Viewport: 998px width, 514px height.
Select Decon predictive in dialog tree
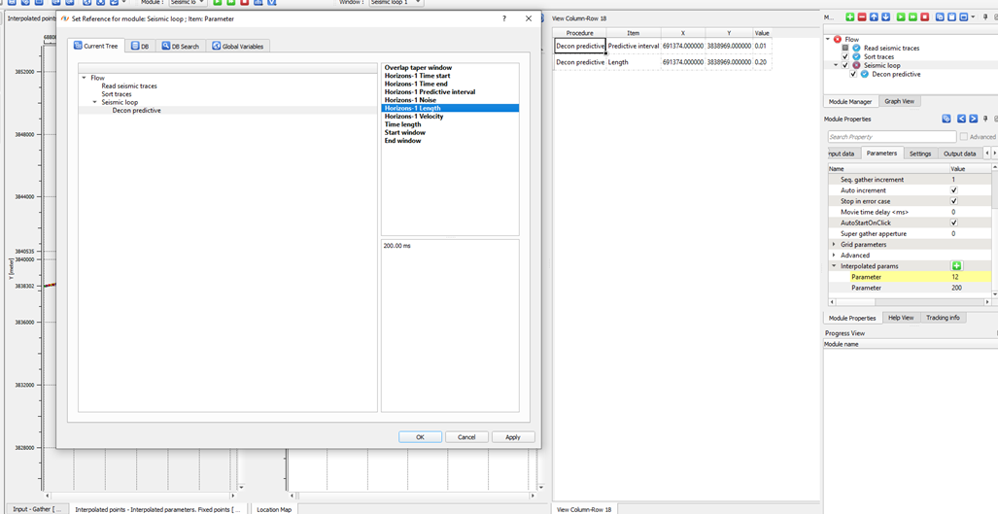136,110
